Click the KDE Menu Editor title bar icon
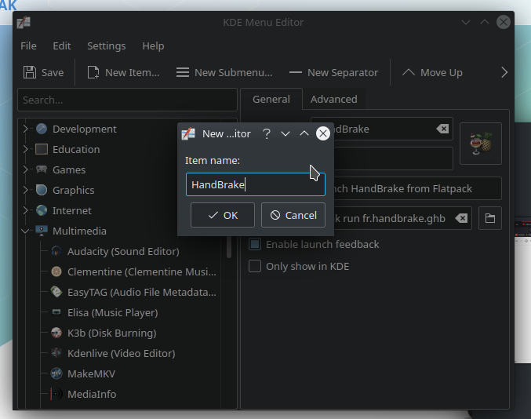Viewport: 531px width, 419px height. coord(24,22)
